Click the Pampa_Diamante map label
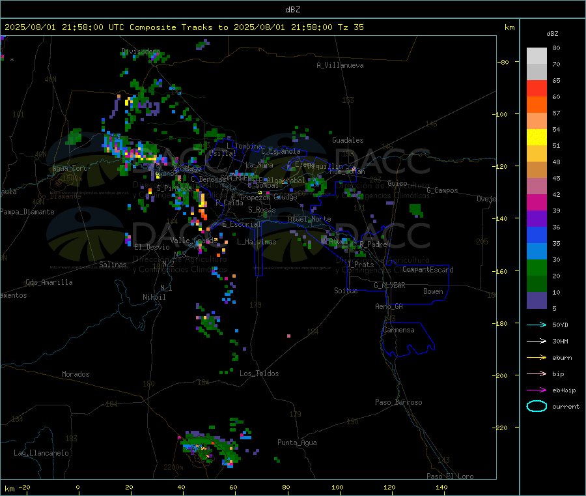This screenshot has width=586, height=496. coord(27,212)
